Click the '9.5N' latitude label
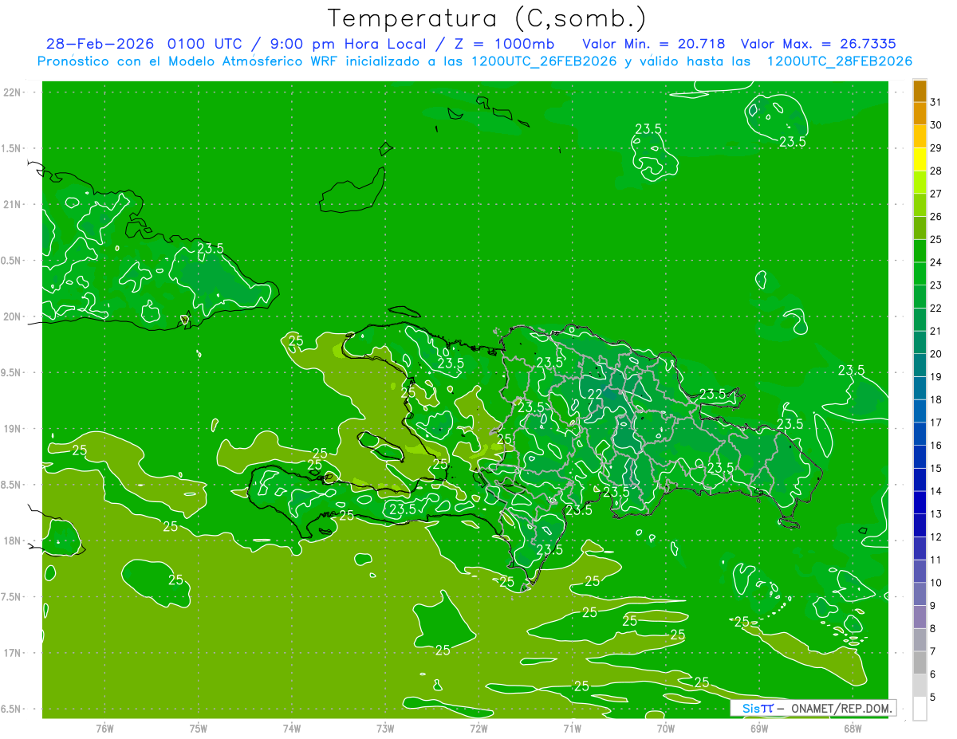Screen dimensions: 957x739 12,372
